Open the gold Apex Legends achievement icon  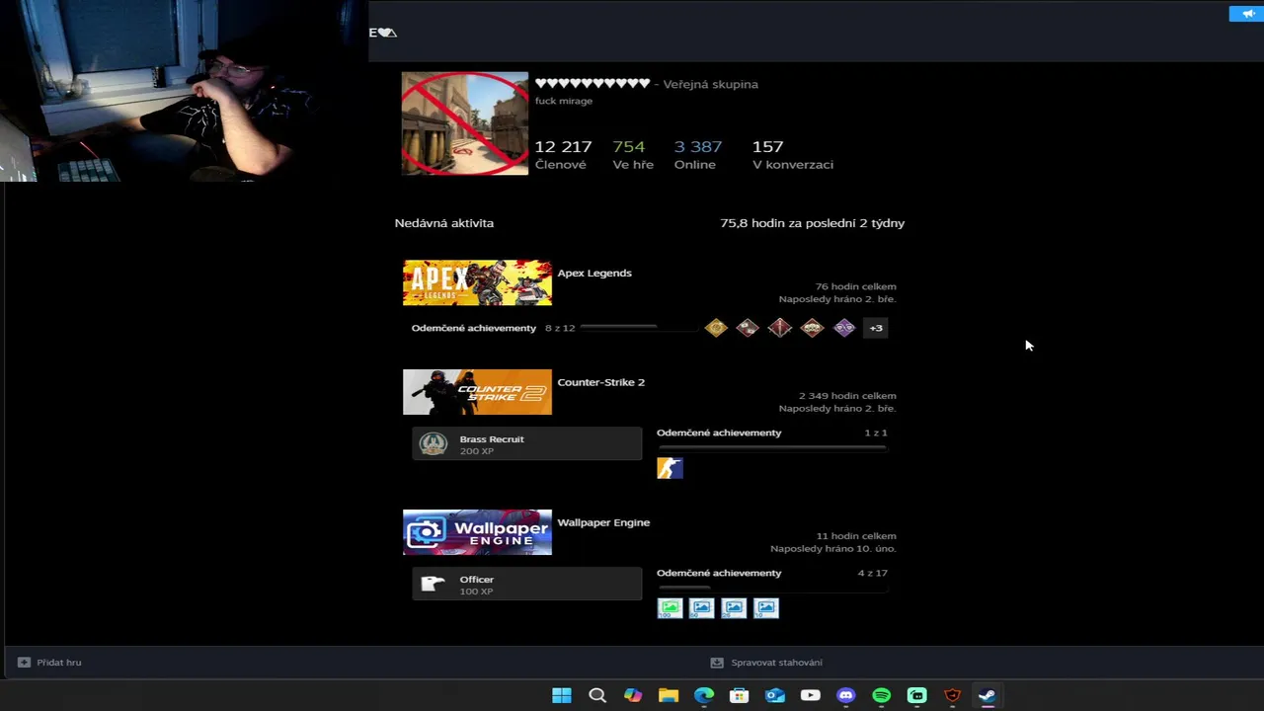716,328
